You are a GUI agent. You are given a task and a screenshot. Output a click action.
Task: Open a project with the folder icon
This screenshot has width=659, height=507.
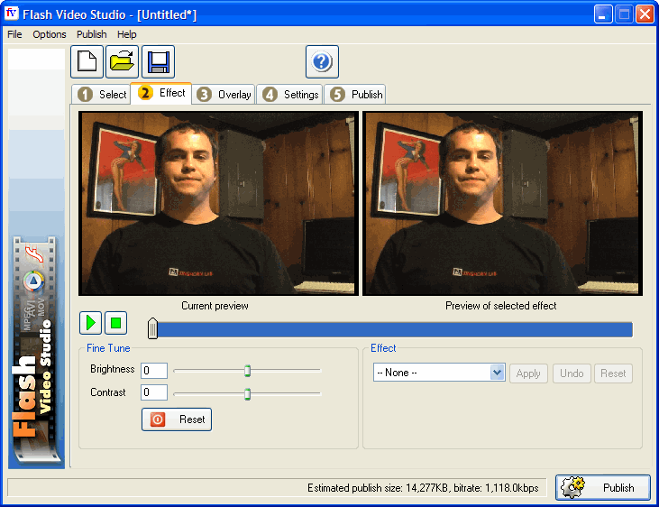point(122,62)
